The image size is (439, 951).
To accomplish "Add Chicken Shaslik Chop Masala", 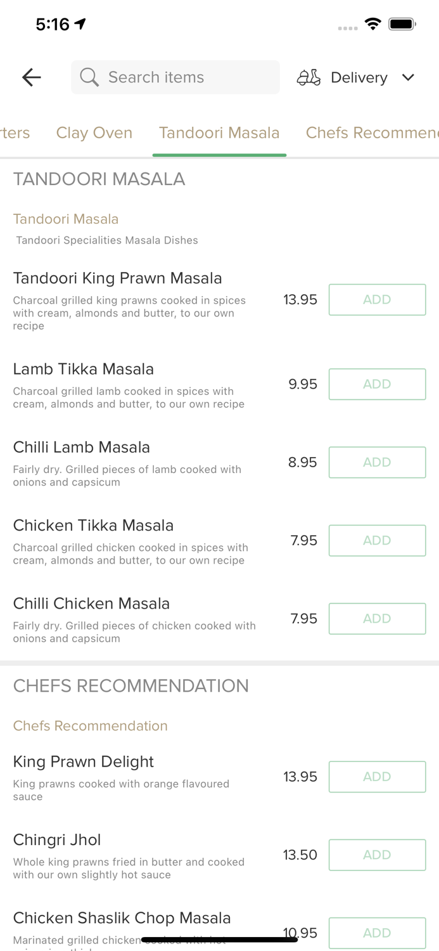I will click(x=377, y=932).
